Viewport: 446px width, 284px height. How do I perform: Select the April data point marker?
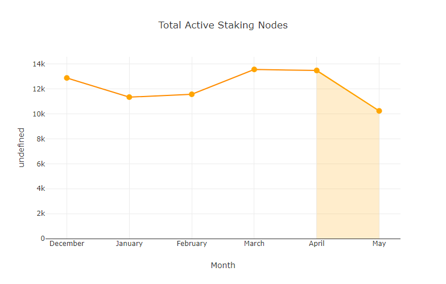pos(317,70)
